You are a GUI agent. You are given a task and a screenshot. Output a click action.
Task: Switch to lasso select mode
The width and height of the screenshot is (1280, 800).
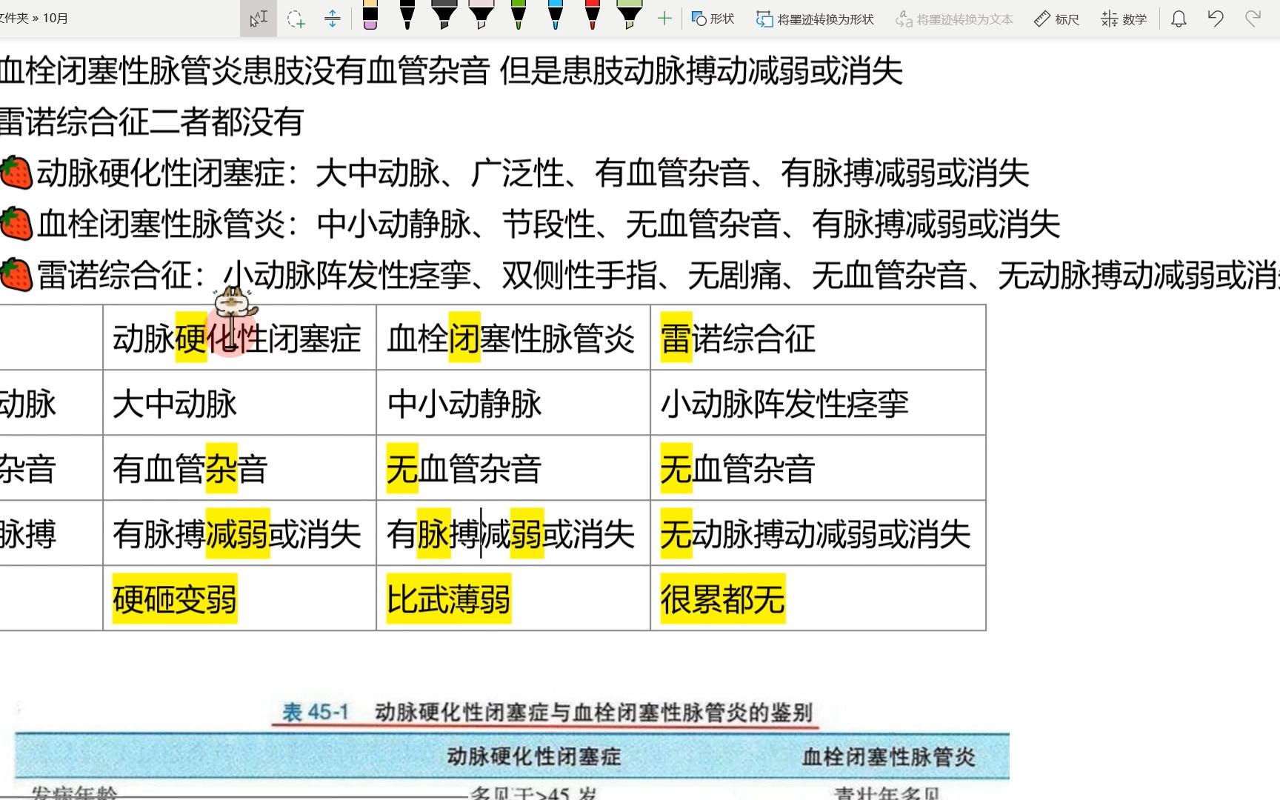[x=296, y=19]
